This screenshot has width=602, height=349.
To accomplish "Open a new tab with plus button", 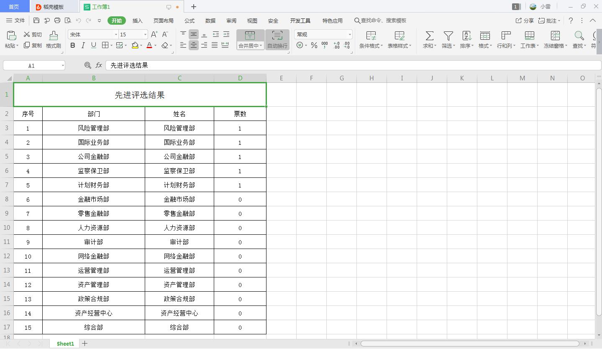I will pyautogui.click(x=193, y=7).
